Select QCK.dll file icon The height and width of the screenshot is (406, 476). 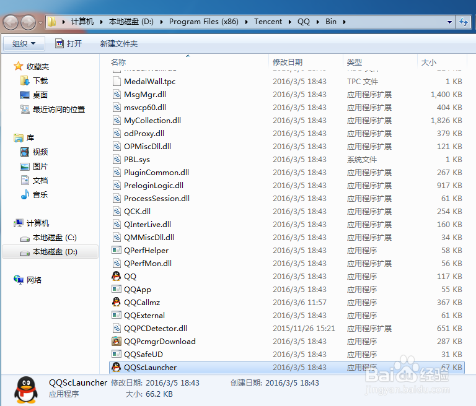[117, 211]
